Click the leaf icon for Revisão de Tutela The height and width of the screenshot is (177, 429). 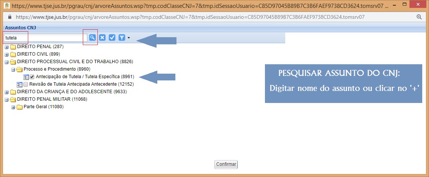20,84
